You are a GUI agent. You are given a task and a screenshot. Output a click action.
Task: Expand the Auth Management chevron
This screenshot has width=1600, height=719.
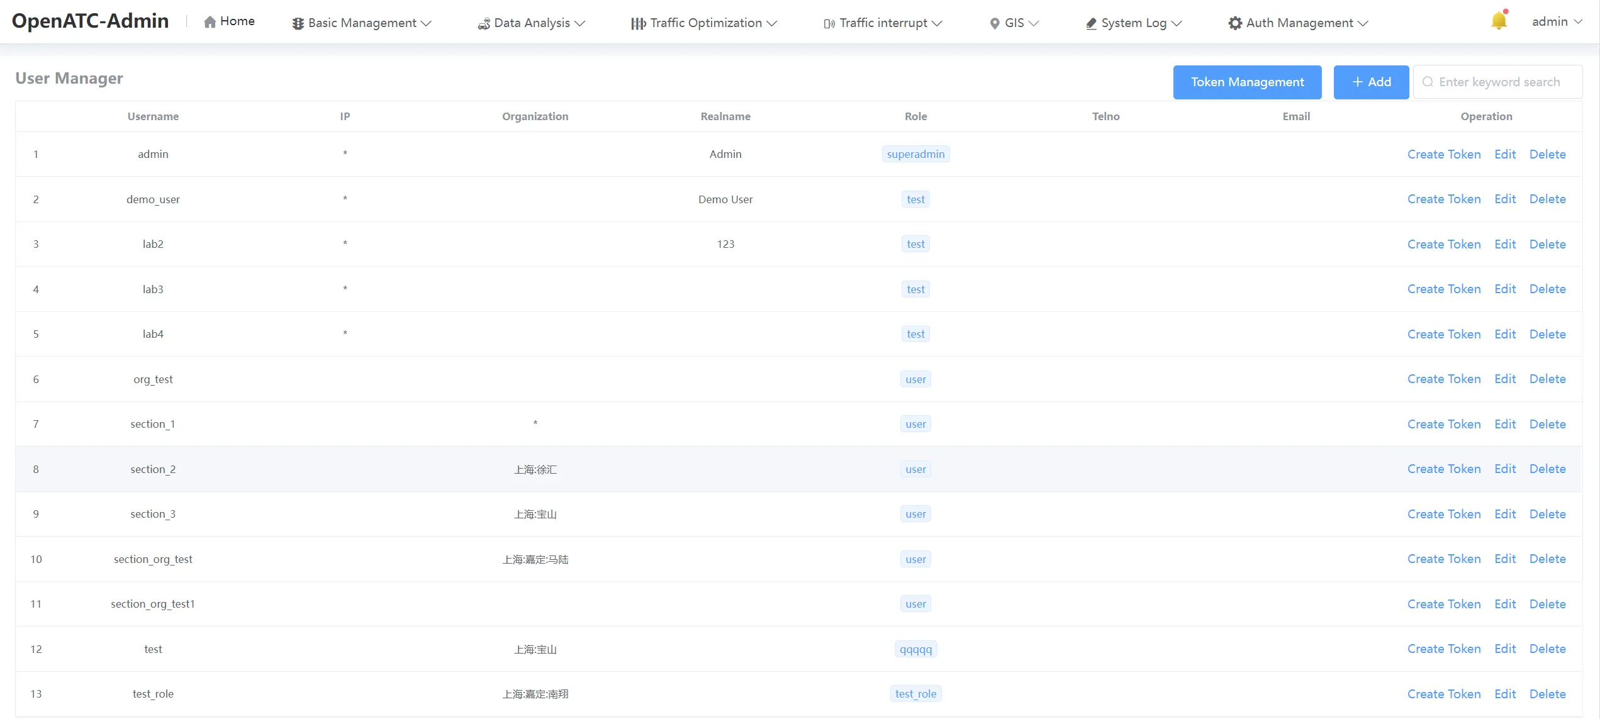tap(1363, 23)
